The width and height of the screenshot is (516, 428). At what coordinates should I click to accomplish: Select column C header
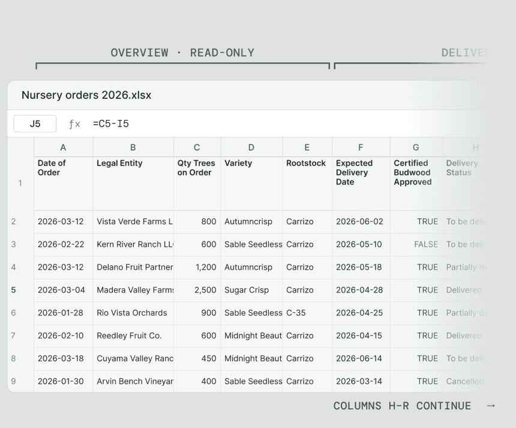(x=197, y=147)
